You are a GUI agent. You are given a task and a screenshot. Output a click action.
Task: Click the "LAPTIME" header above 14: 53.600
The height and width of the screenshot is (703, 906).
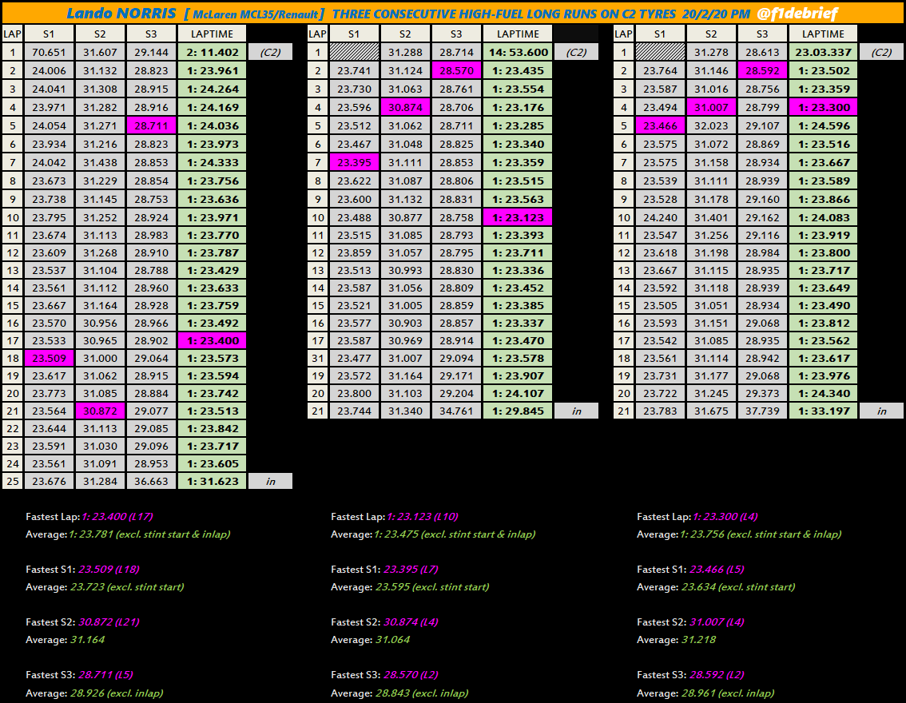tap(518, 34)
